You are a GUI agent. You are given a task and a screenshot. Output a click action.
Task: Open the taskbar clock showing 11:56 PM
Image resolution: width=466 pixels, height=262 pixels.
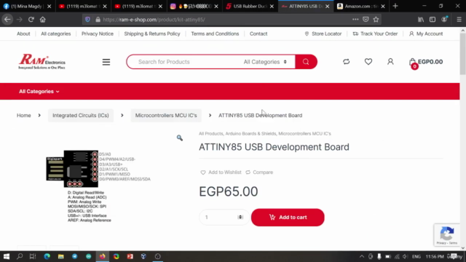[x=435, y=257]
